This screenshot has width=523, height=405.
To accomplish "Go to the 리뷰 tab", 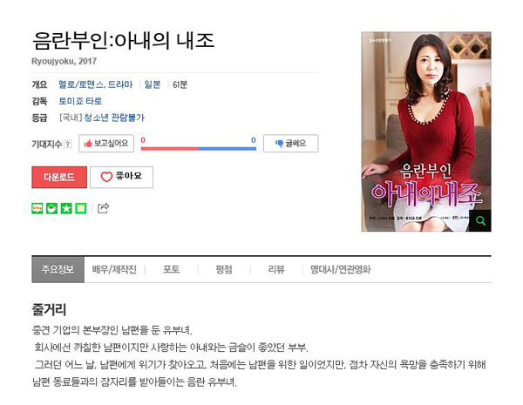I will click(276, 269).
